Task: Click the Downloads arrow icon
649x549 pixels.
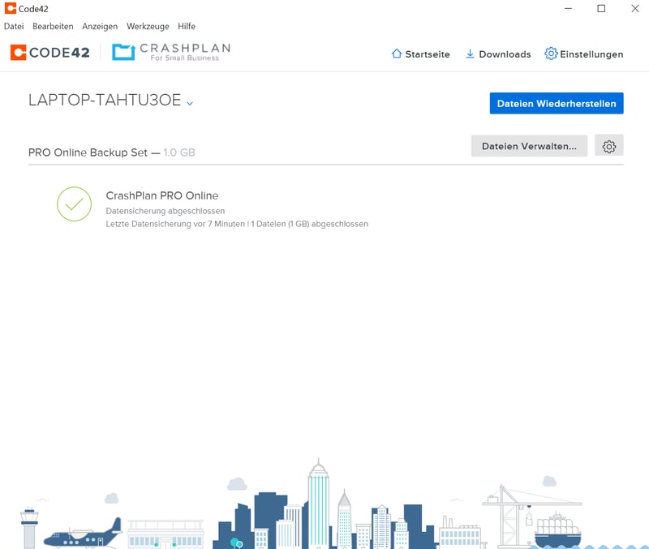Action: [x=470, y=54]
